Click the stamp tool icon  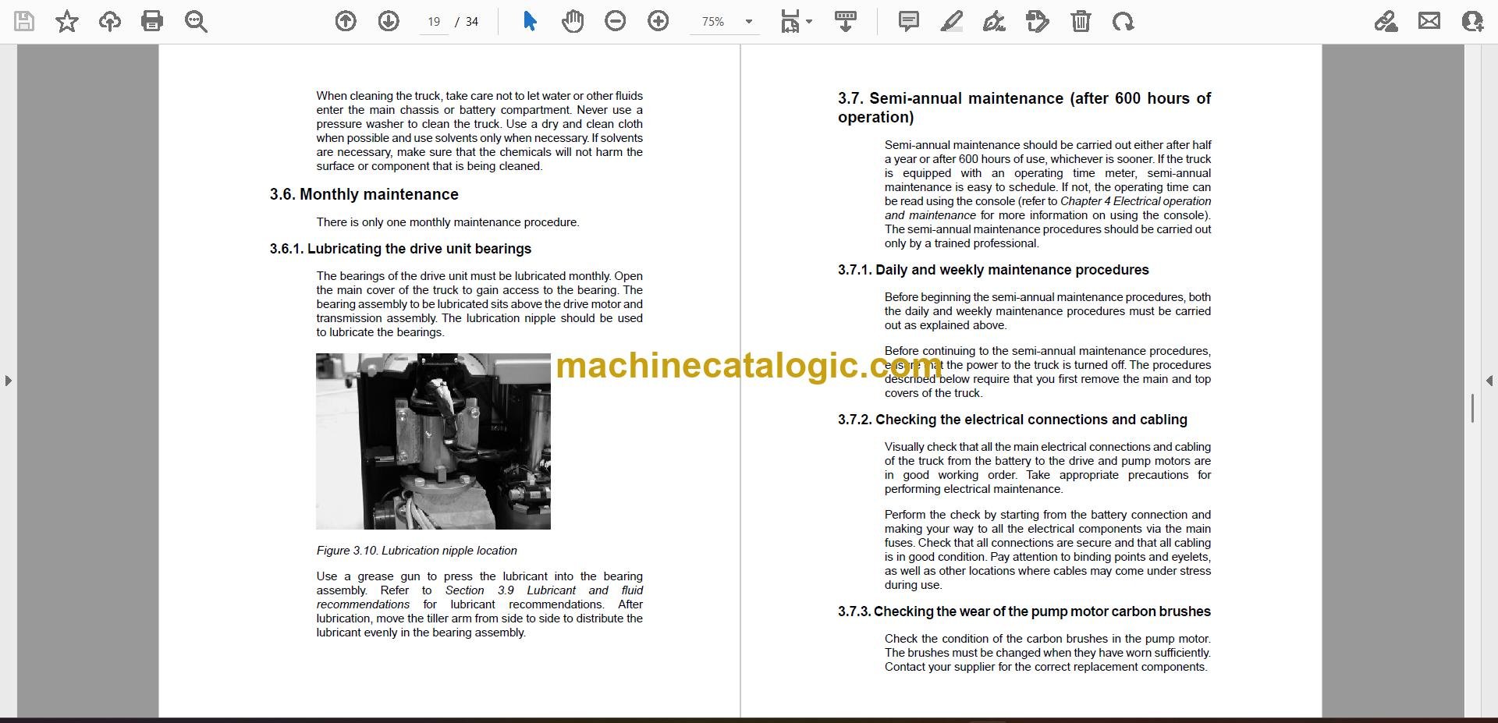(x=1038, y=21)
